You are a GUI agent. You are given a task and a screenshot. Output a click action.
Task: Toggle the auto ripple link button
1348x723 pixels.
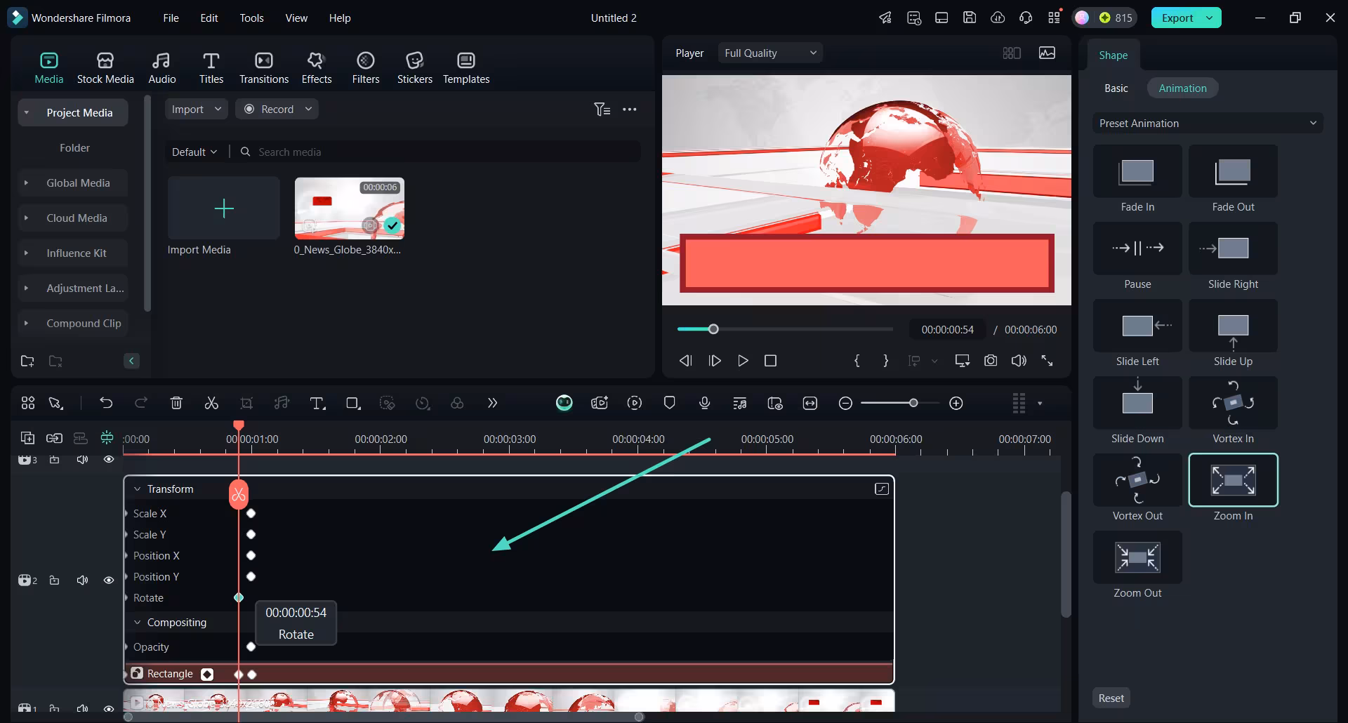pyautogui.click(x=54, y=438)
